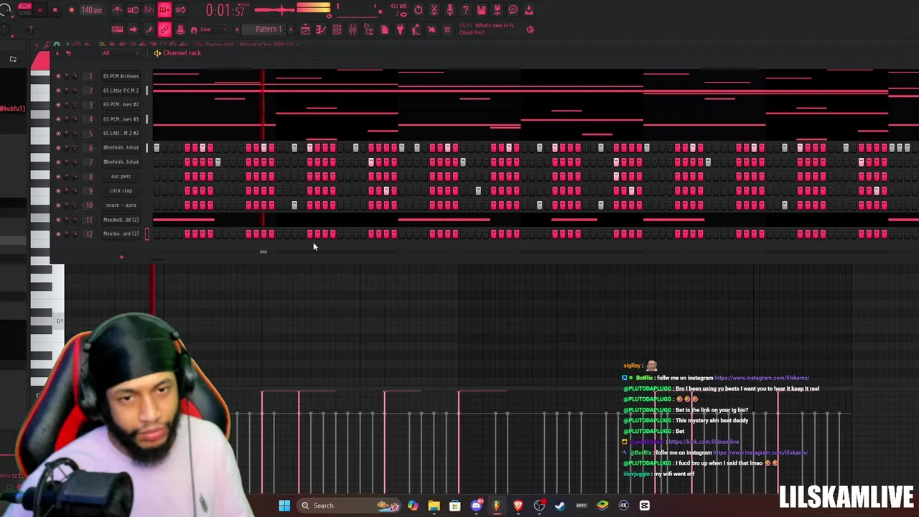Open Steam from the taskbar
The height and width of the screenshot is (517, 919).
[x=560, y=506]
